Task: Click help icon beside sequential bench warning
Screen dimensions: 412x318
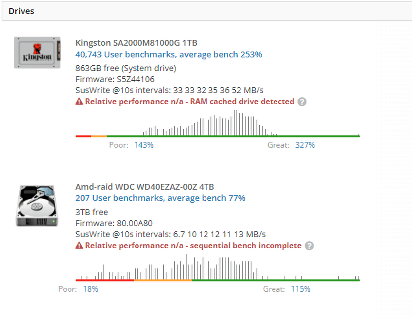Action: pyautogui.click(x=309, y=246)
